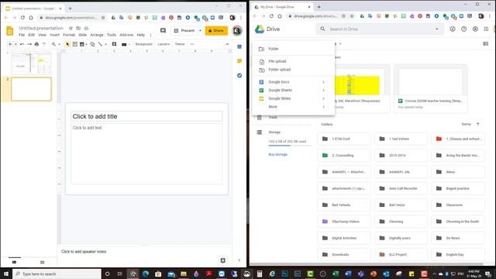The height and width of the screenshot is (279, 496).
Task: Switch Drive to list layout view
Action: 486,43
